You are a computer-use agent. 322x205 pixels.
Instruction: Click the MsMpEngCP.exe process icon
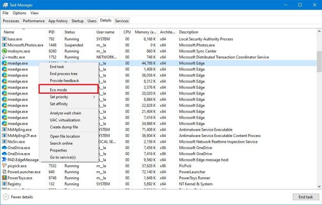coord(4,136)
